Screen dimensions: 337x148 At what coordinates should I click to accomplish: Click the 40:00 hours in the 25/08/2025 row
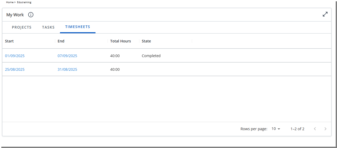coord(115,69)
